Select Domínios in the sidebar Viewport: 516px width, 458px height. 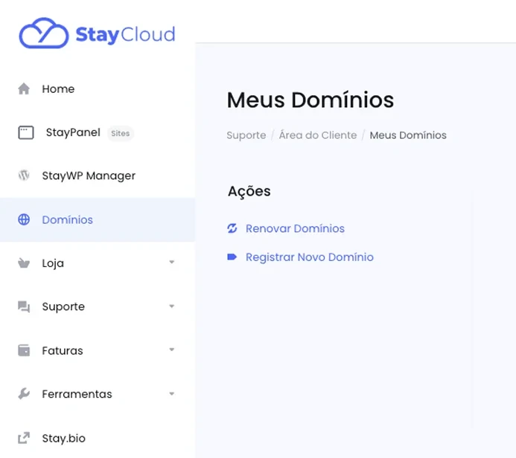[x=68, y=219]
